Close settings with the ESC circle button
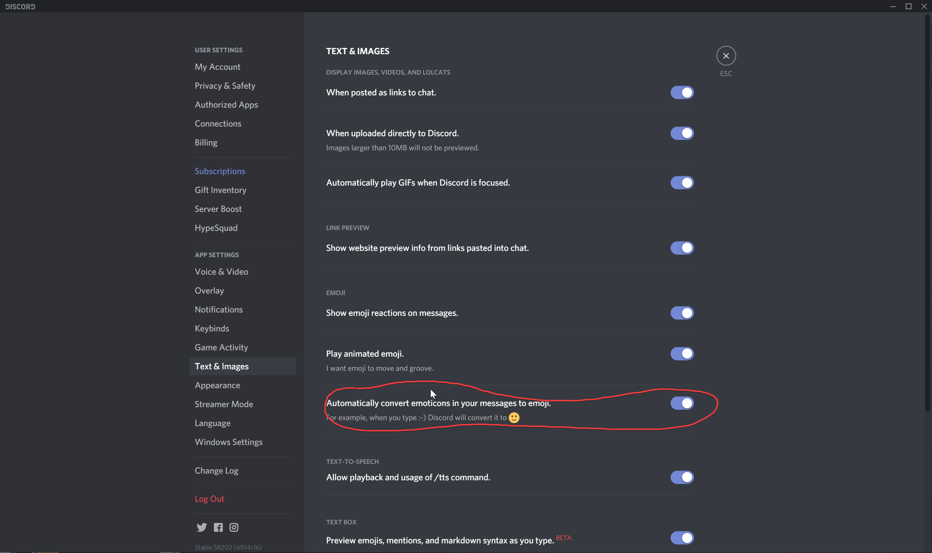Image resolution: width=932 pixels, height=553 pixels. coord(726,56)
